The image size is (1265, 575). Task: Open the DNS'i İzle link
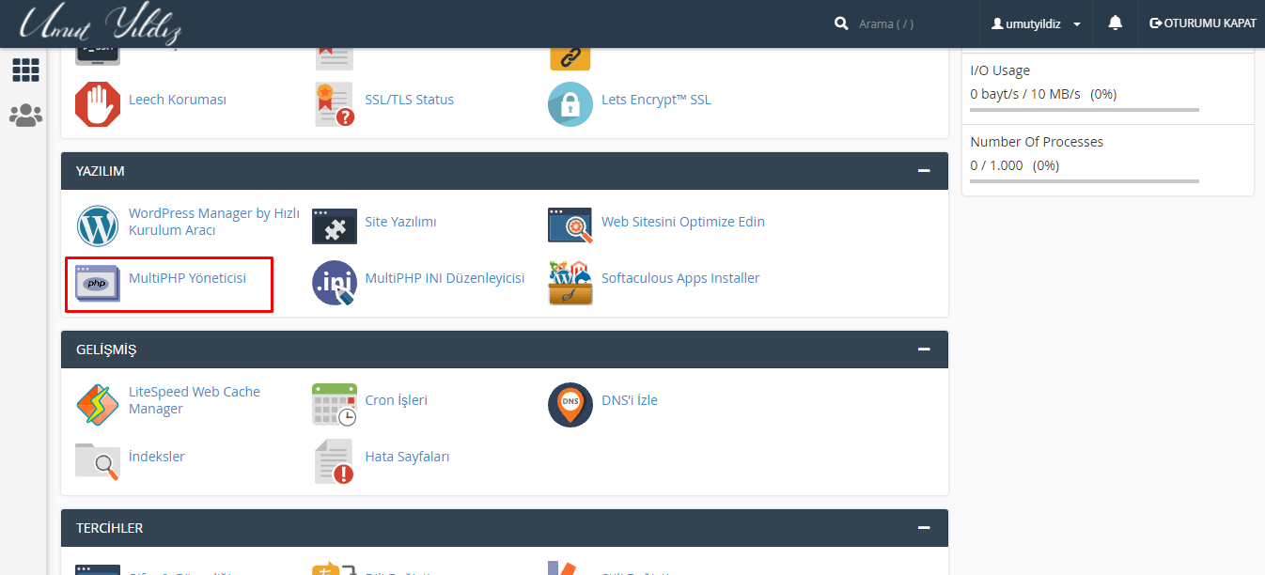(x=630, y=400)
